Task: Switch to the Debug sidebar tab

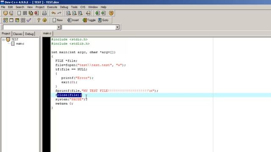Action: (x=29, y=34)
